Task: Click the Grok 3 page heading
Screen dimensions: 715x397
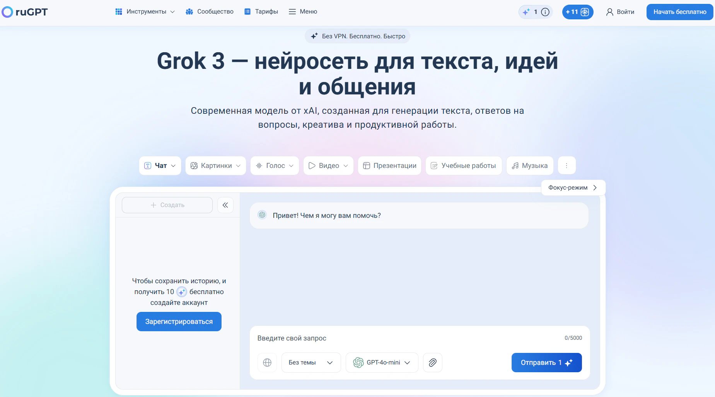Action: click(357, 74)
